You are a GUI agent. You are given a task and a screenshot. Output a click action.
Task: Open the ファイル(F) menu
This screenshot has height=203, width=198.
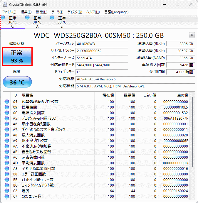point(9,12)
